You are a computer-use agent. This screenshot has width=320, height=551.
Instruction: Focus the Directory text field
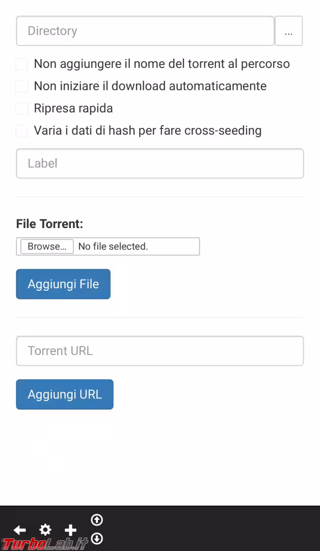[x=145, y=31]
